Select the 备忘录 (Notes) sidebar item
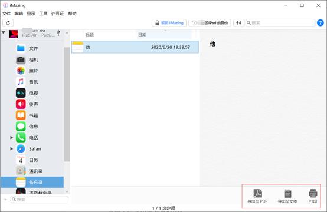The width and height of the screenshot is (327, 212). (x=32, y=182)
